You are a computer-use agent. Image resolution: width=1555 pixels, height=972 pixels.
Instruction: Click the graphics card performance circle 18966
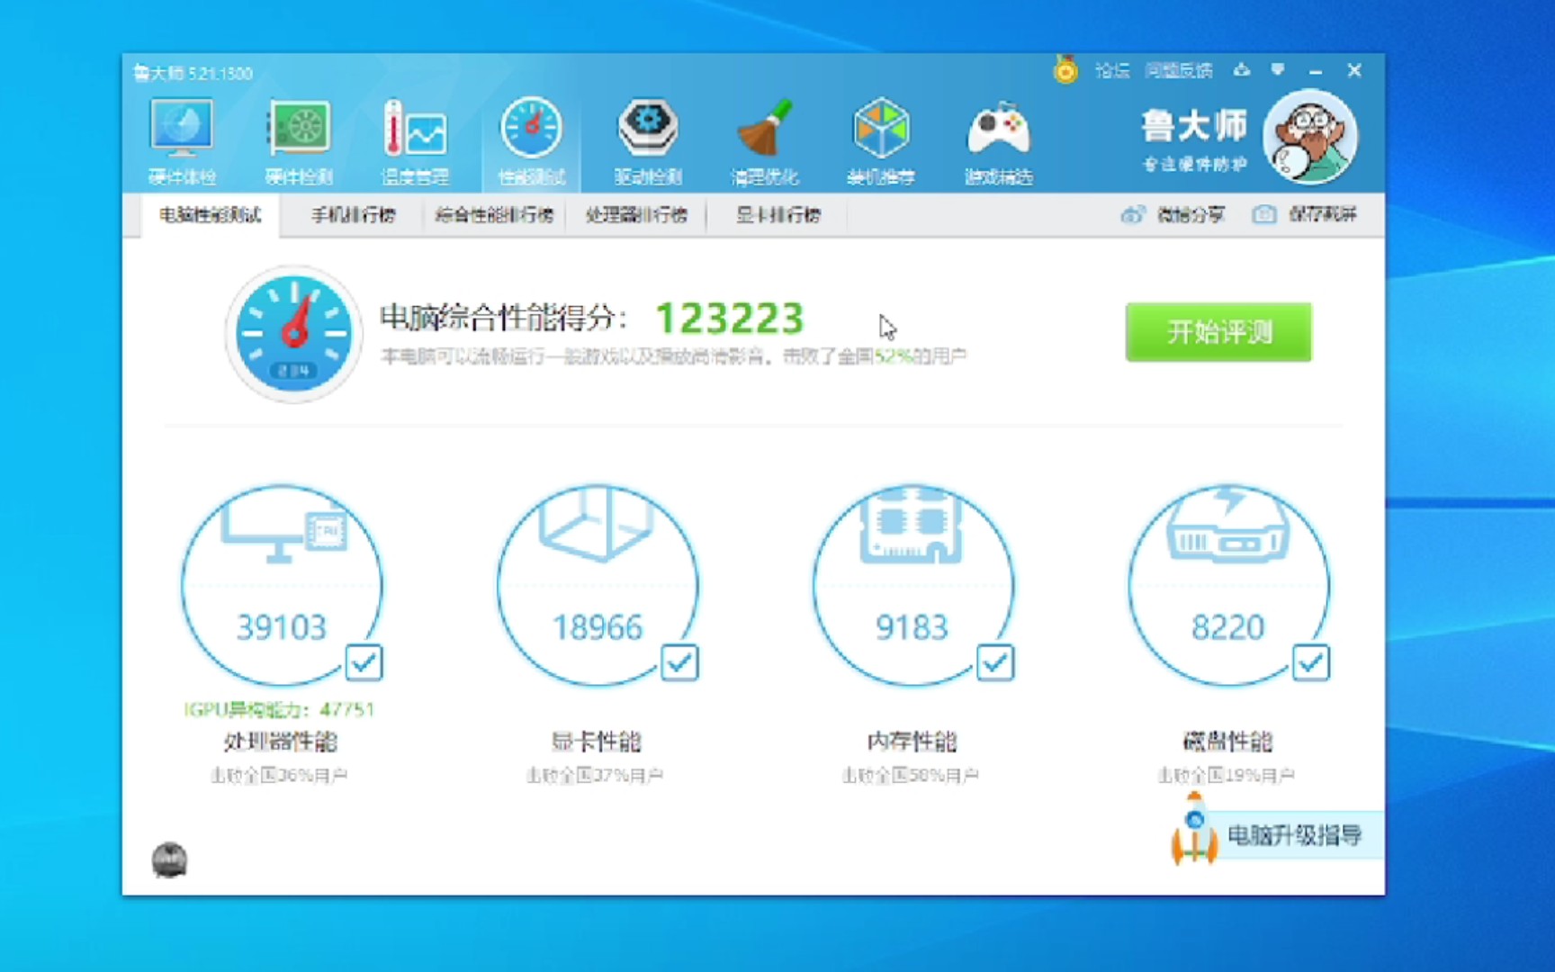598,586
